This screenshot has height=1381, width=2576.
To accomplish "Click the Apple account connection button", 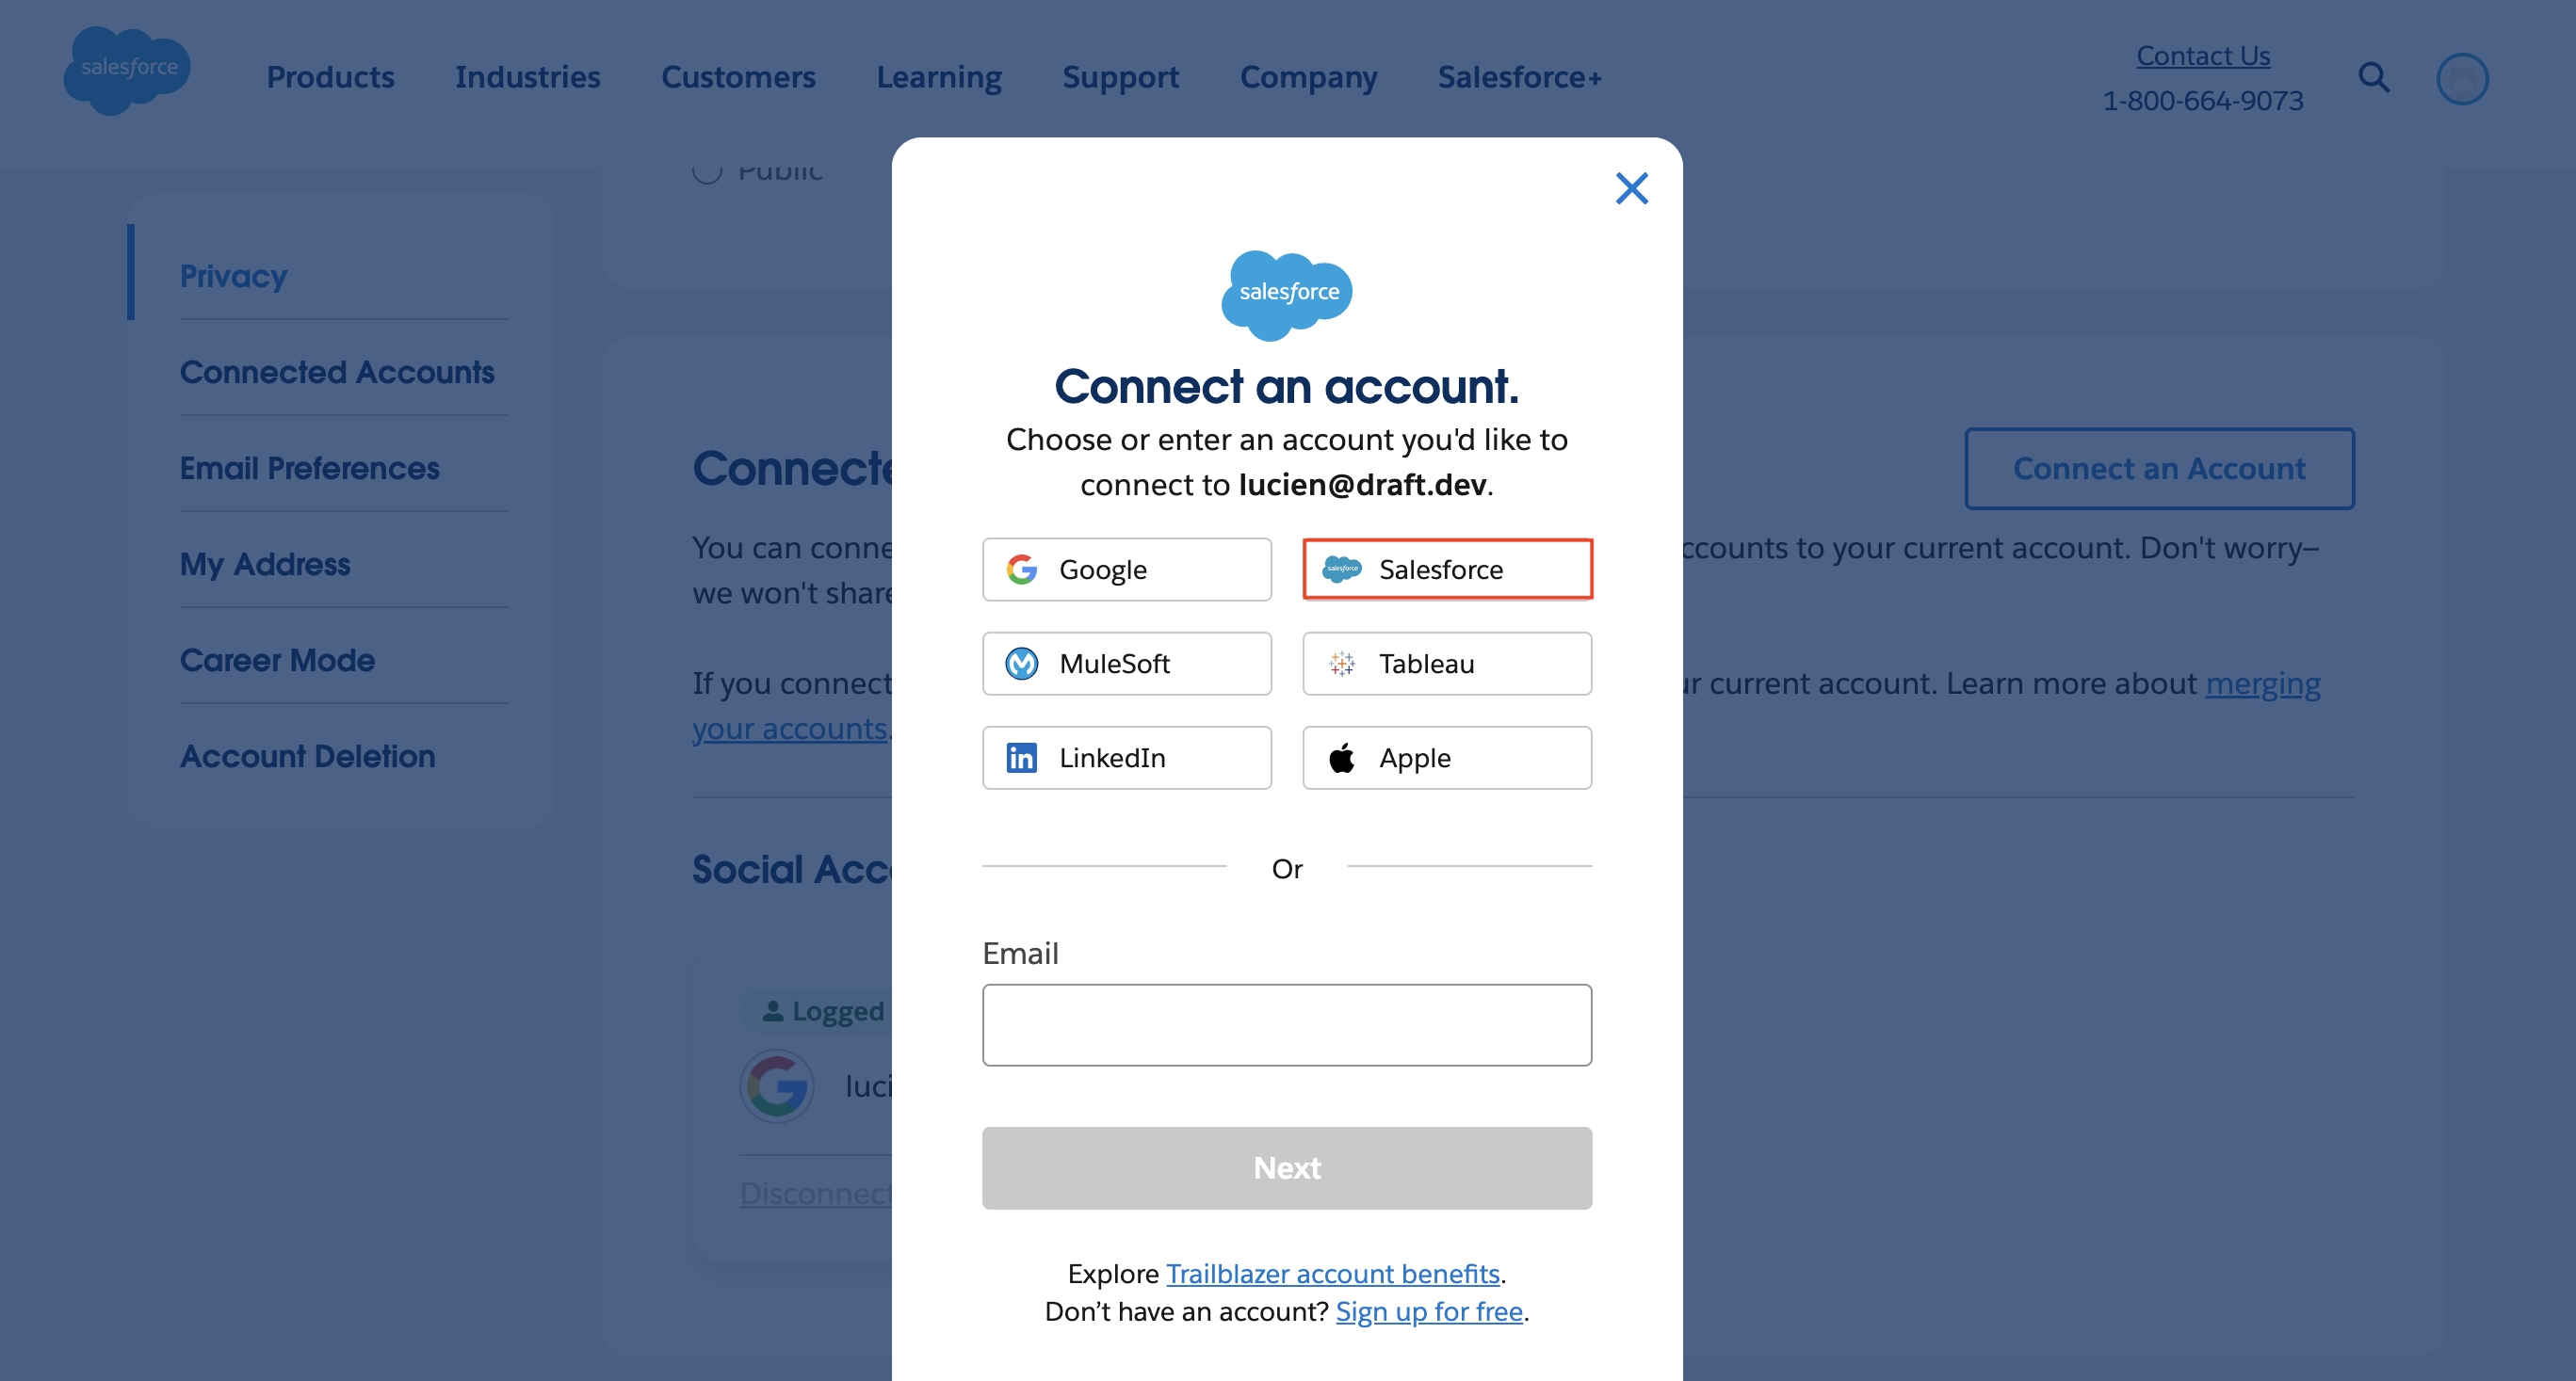I will [1449, 756].
